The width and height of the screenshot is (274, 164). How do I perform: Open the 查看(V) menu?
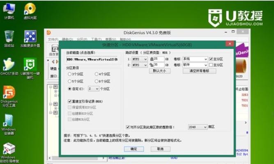111,39
